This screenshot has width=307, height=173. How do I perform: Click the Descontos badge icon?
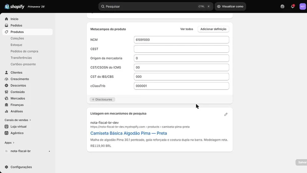click(7, 85)
